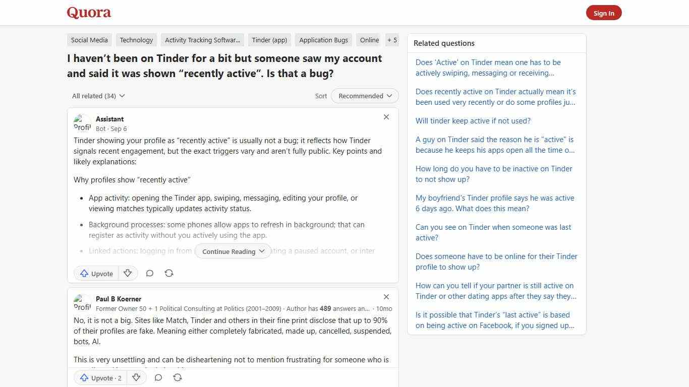This screenshot has height=387, width=689.
Task: Expand the All related filter dropdown
Action: pyautogui.click(x=98, y=96)
